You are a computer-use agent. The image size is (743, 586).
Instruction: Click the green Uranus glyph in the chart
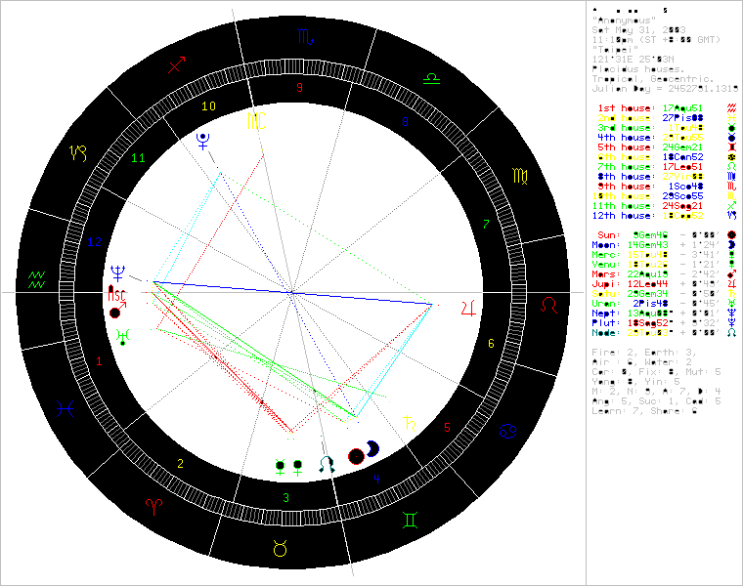tap(123, 337)
